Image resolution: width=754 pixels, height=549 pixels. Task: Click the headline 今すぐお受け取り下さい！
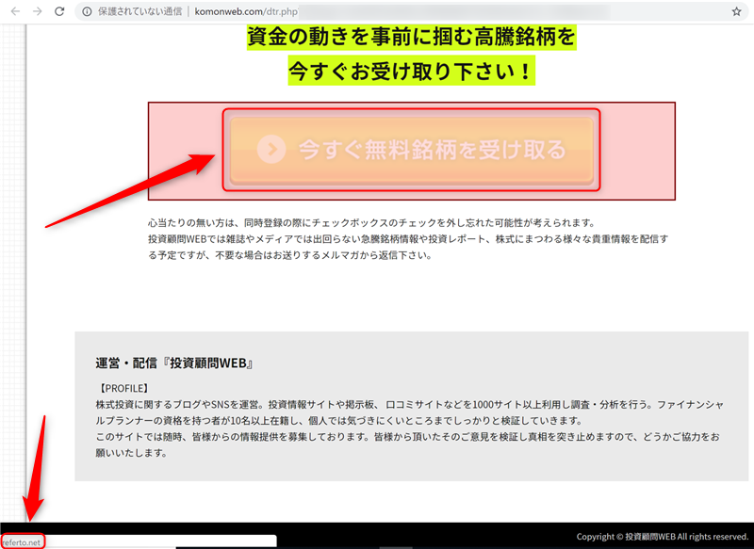411,72
